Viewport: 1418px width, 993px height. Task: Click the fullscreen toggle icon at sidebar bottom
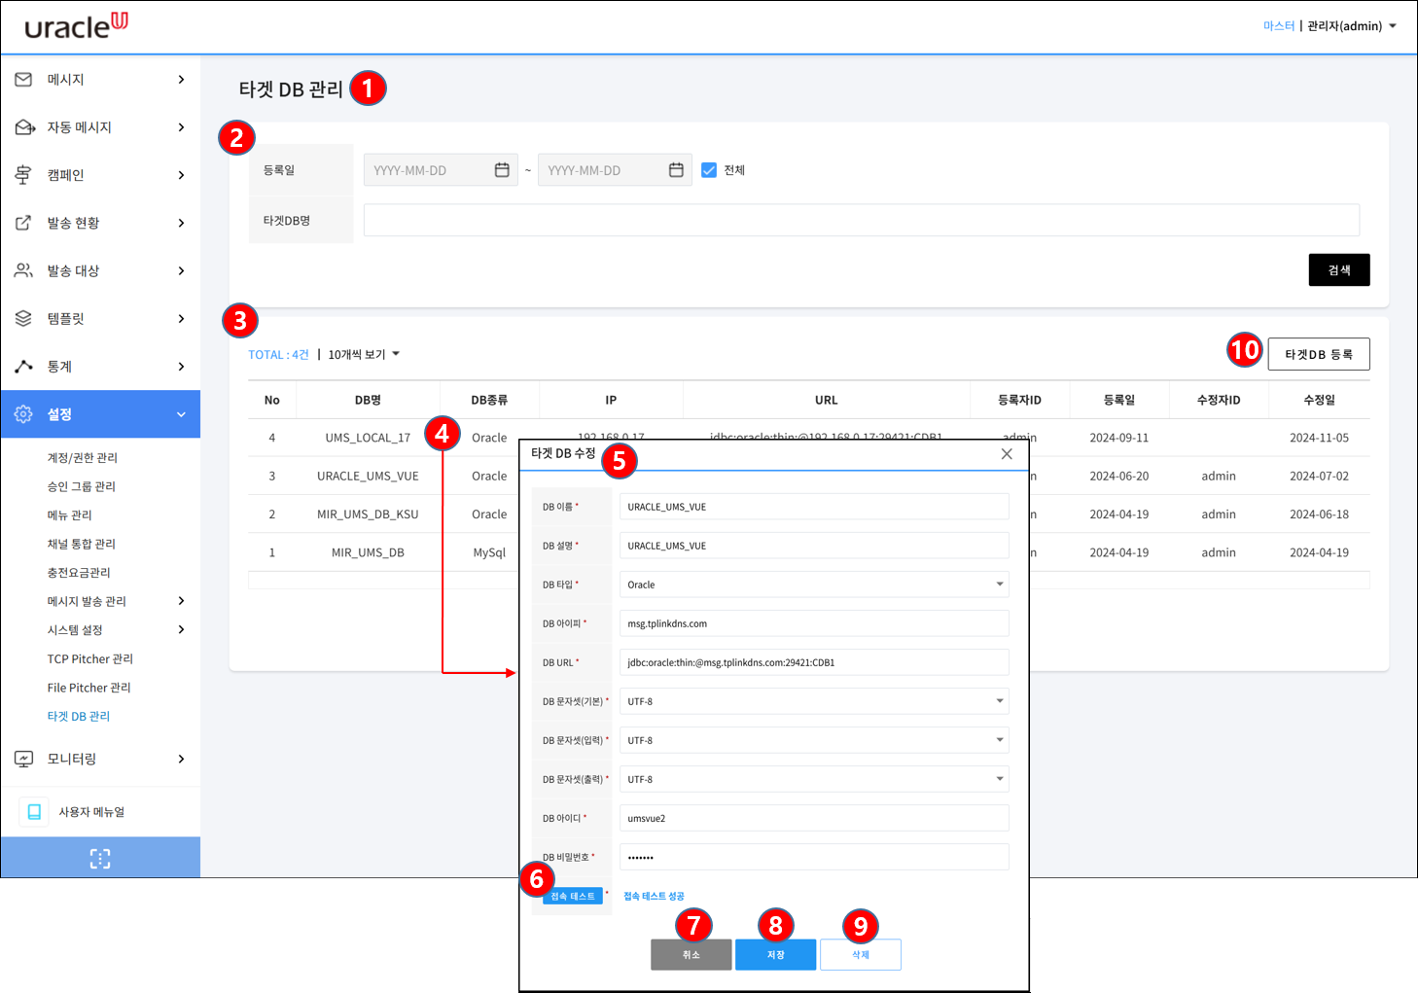click(100, 858)
